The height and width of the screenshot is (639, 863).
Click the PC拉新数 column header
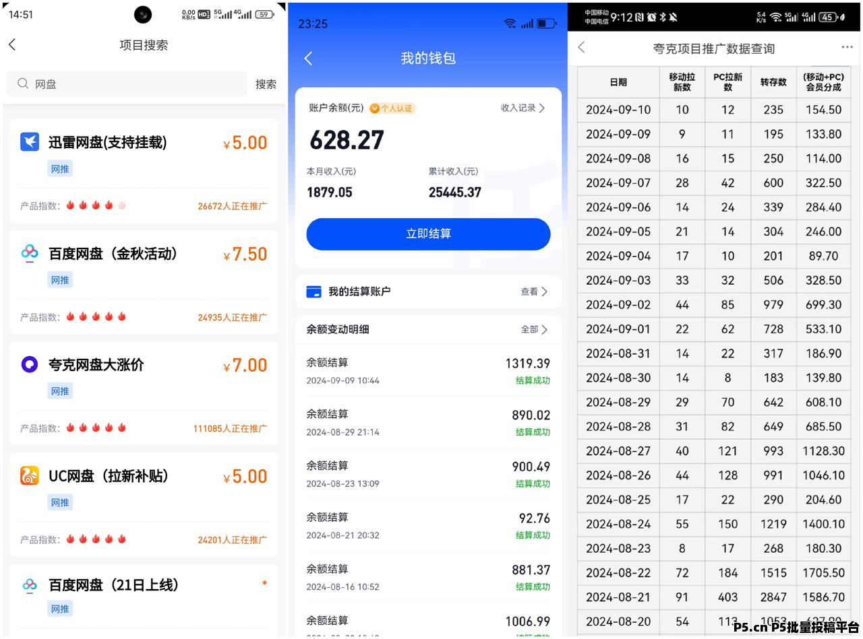[727, 82]
